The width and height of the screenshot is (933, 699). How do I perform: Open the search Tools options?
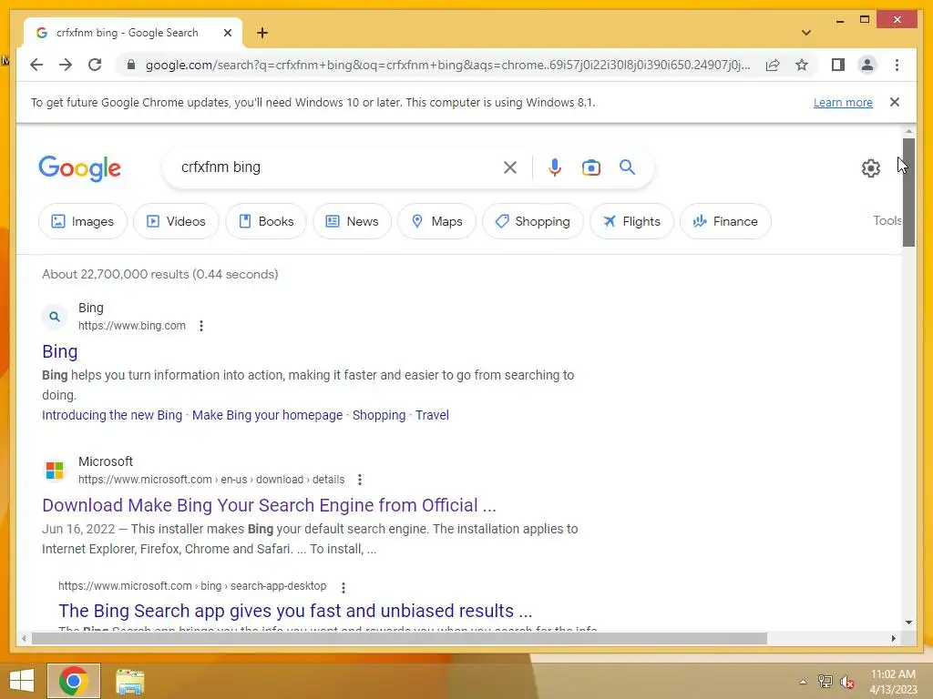point(887,220)
